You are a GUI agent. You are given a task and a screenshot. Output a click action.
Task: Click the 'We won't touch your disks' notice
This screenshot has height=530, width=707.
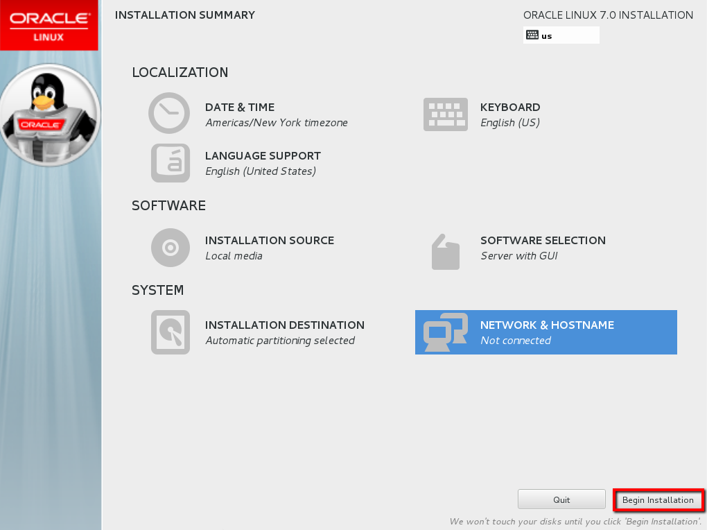tap(575, 522)
